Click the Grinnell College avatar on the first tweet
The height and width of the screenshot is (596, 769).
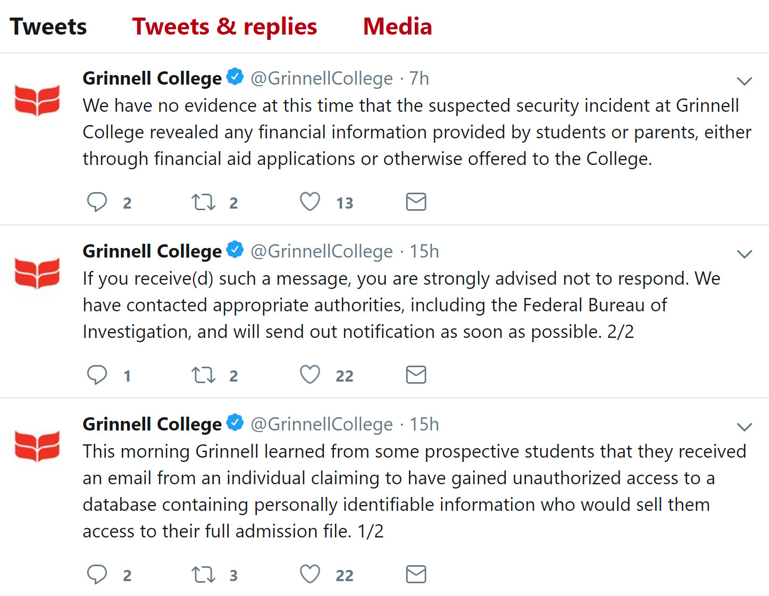coord(37,100)
